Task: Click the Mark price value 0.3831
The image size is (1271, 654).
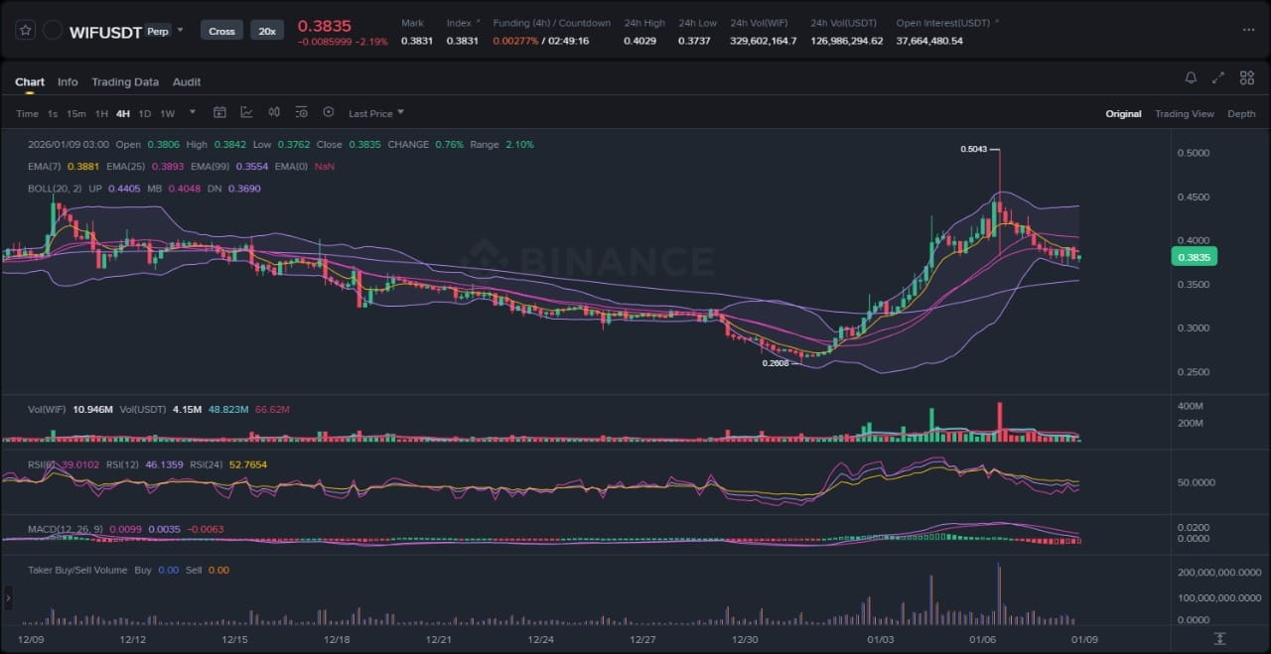Action: point(416,41)
